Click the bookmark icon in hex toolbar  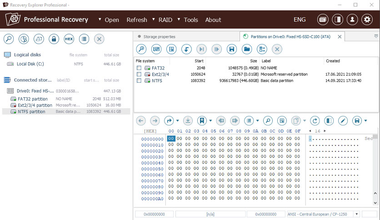[202, 120]
